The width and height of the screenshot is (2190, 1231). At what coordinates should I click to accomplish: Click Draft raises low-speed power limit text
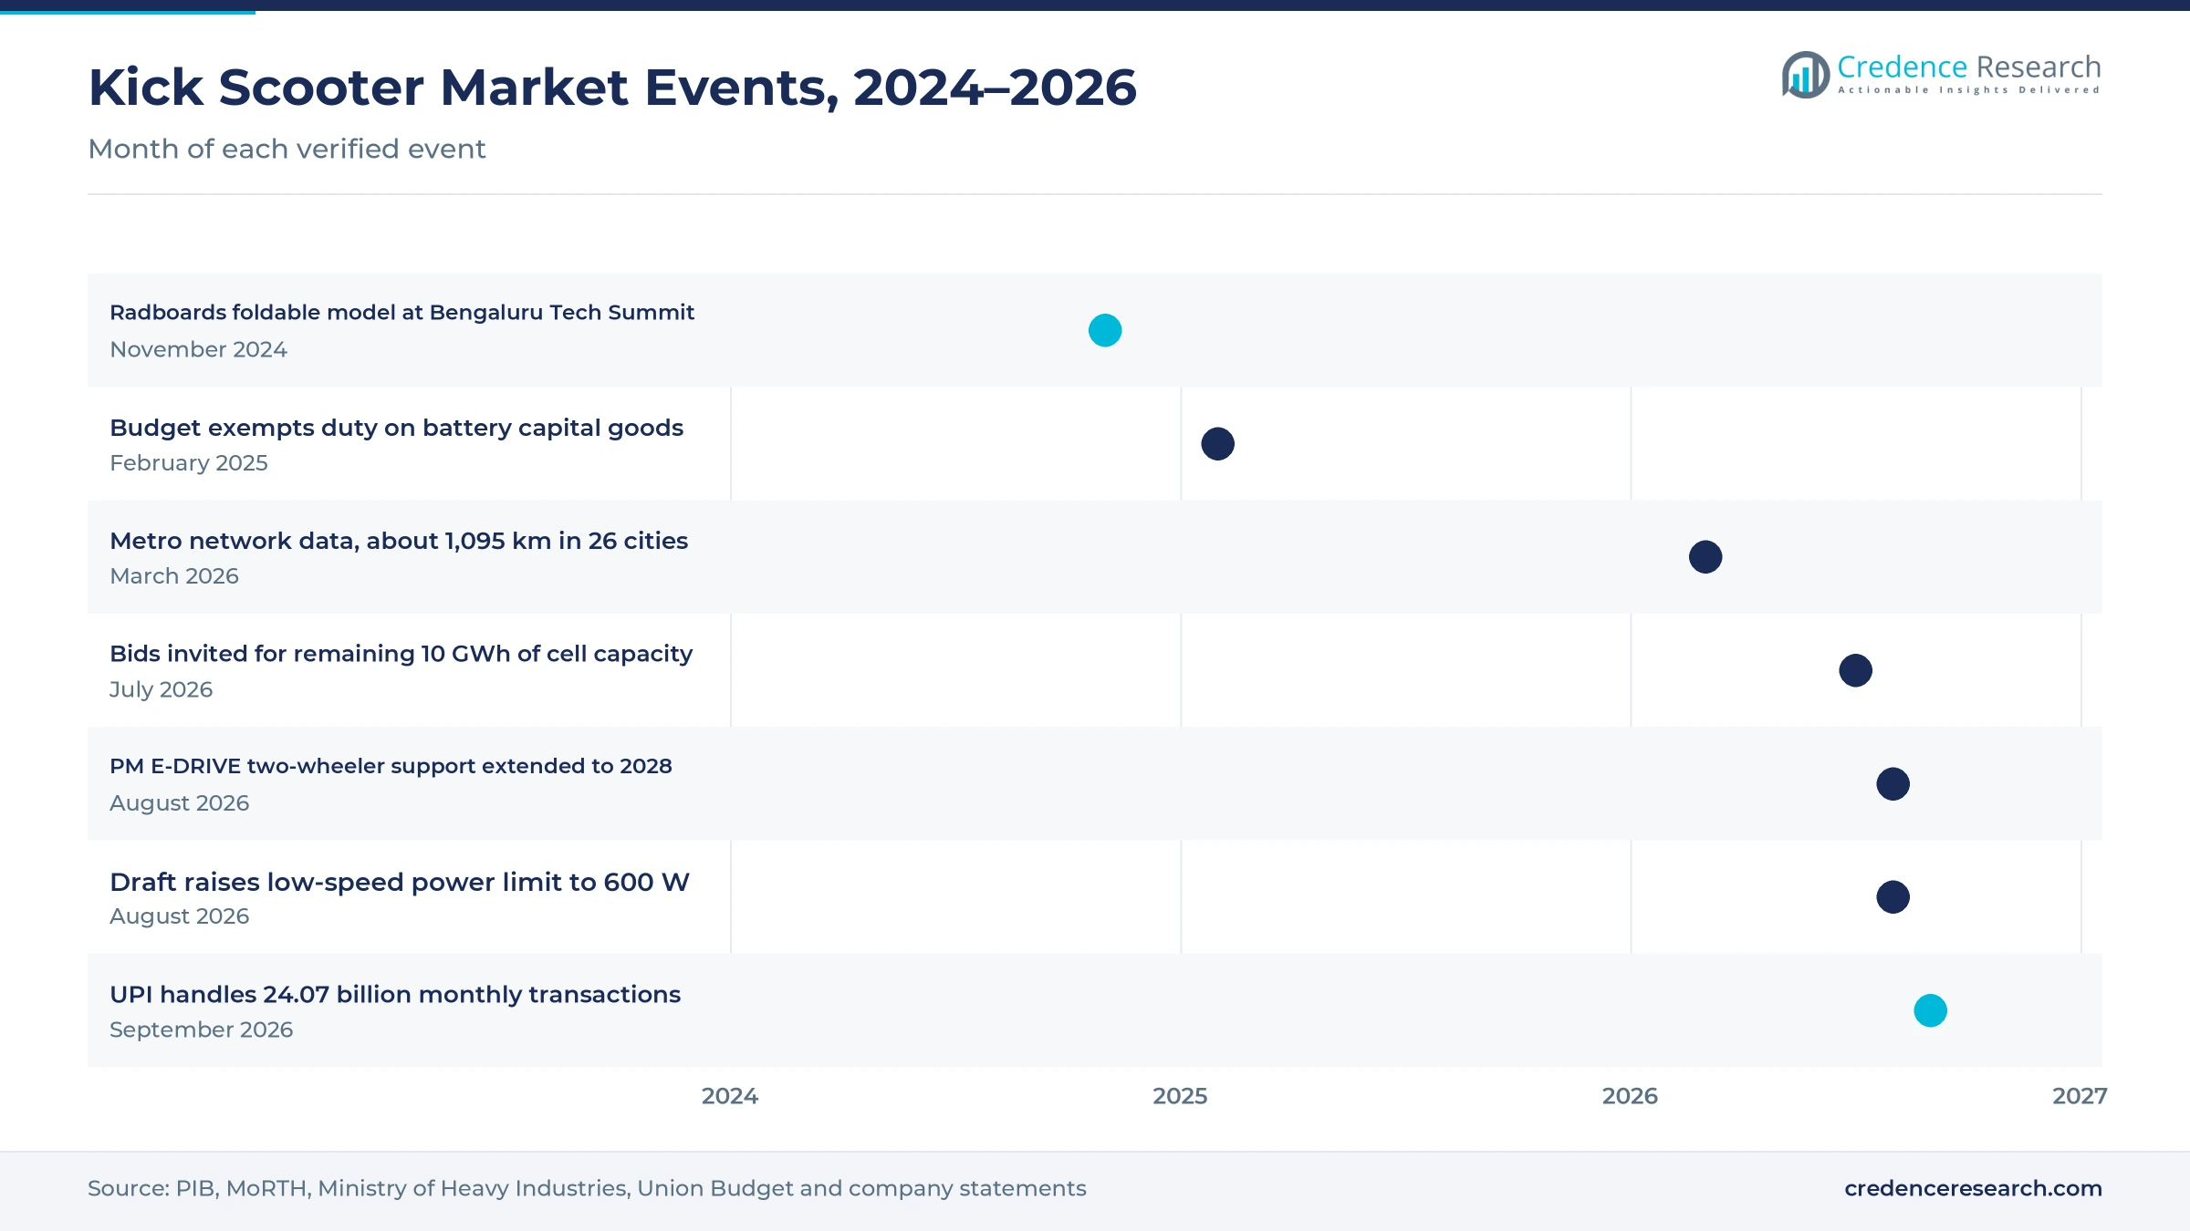(400, 882)
